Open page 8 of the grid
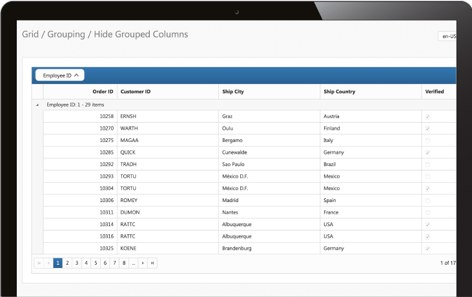Viewport: 472px width, 297px height. tap(123, 263)
